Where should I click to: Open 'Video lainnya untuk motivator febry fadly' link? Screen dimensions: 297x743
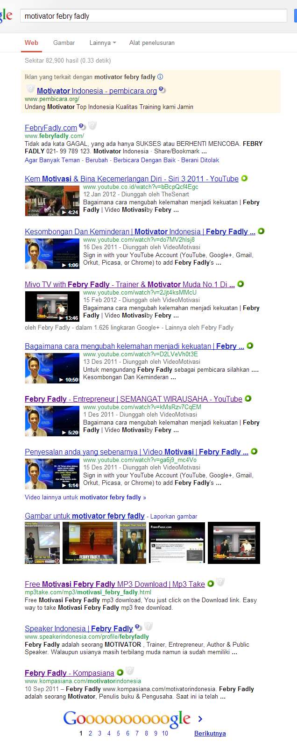coord(85,497)
